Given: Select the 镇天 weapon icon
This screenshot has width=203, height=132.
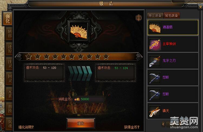Looking at the screenshot, I should pyautogui.click(x=155, y=111).
